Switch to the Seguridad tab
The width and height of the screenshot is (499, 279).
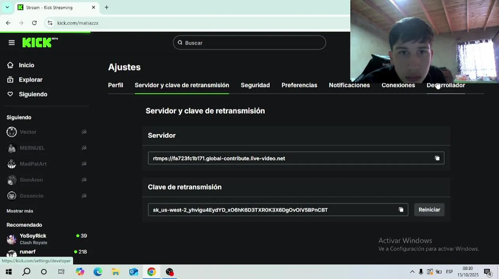click(255, 85)
